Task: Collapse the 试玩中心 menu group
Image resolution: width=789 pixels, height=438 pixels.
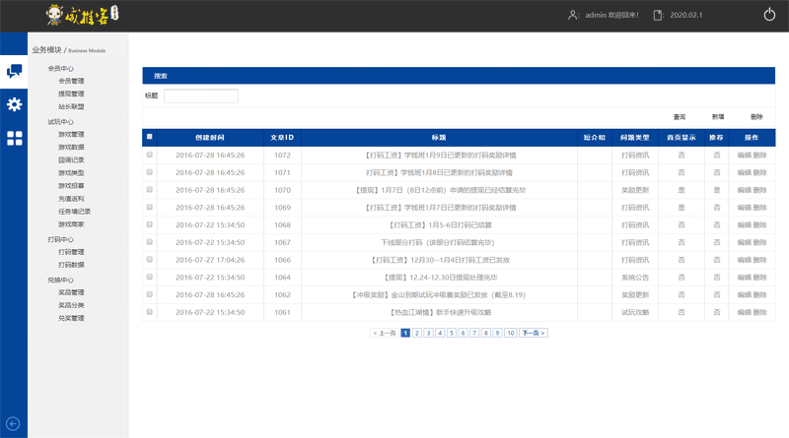Action: 60,122
